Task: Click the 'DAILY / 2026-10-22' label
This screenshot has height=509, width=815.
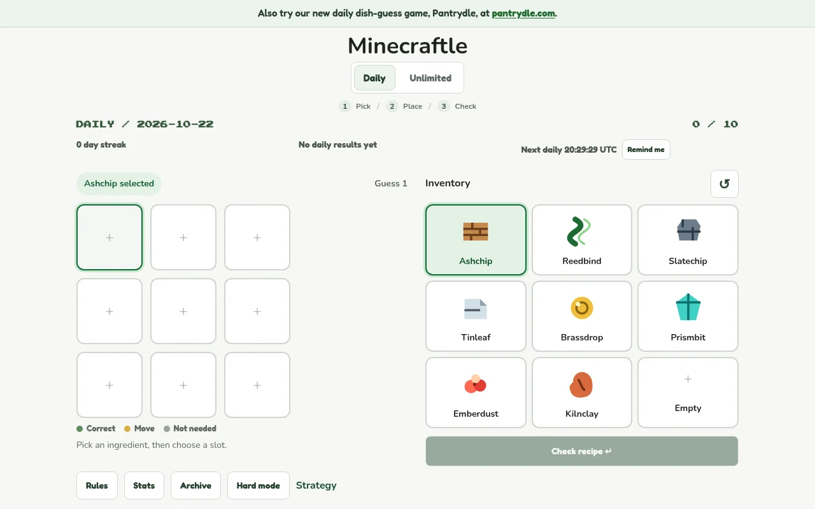Action: point(145,124)
